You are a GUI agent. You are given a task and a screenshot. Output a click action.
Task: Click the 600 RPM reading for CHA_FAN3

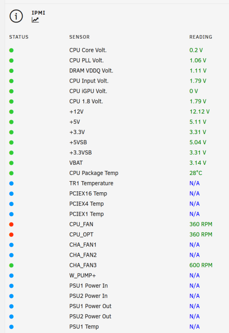coord(201,265)
